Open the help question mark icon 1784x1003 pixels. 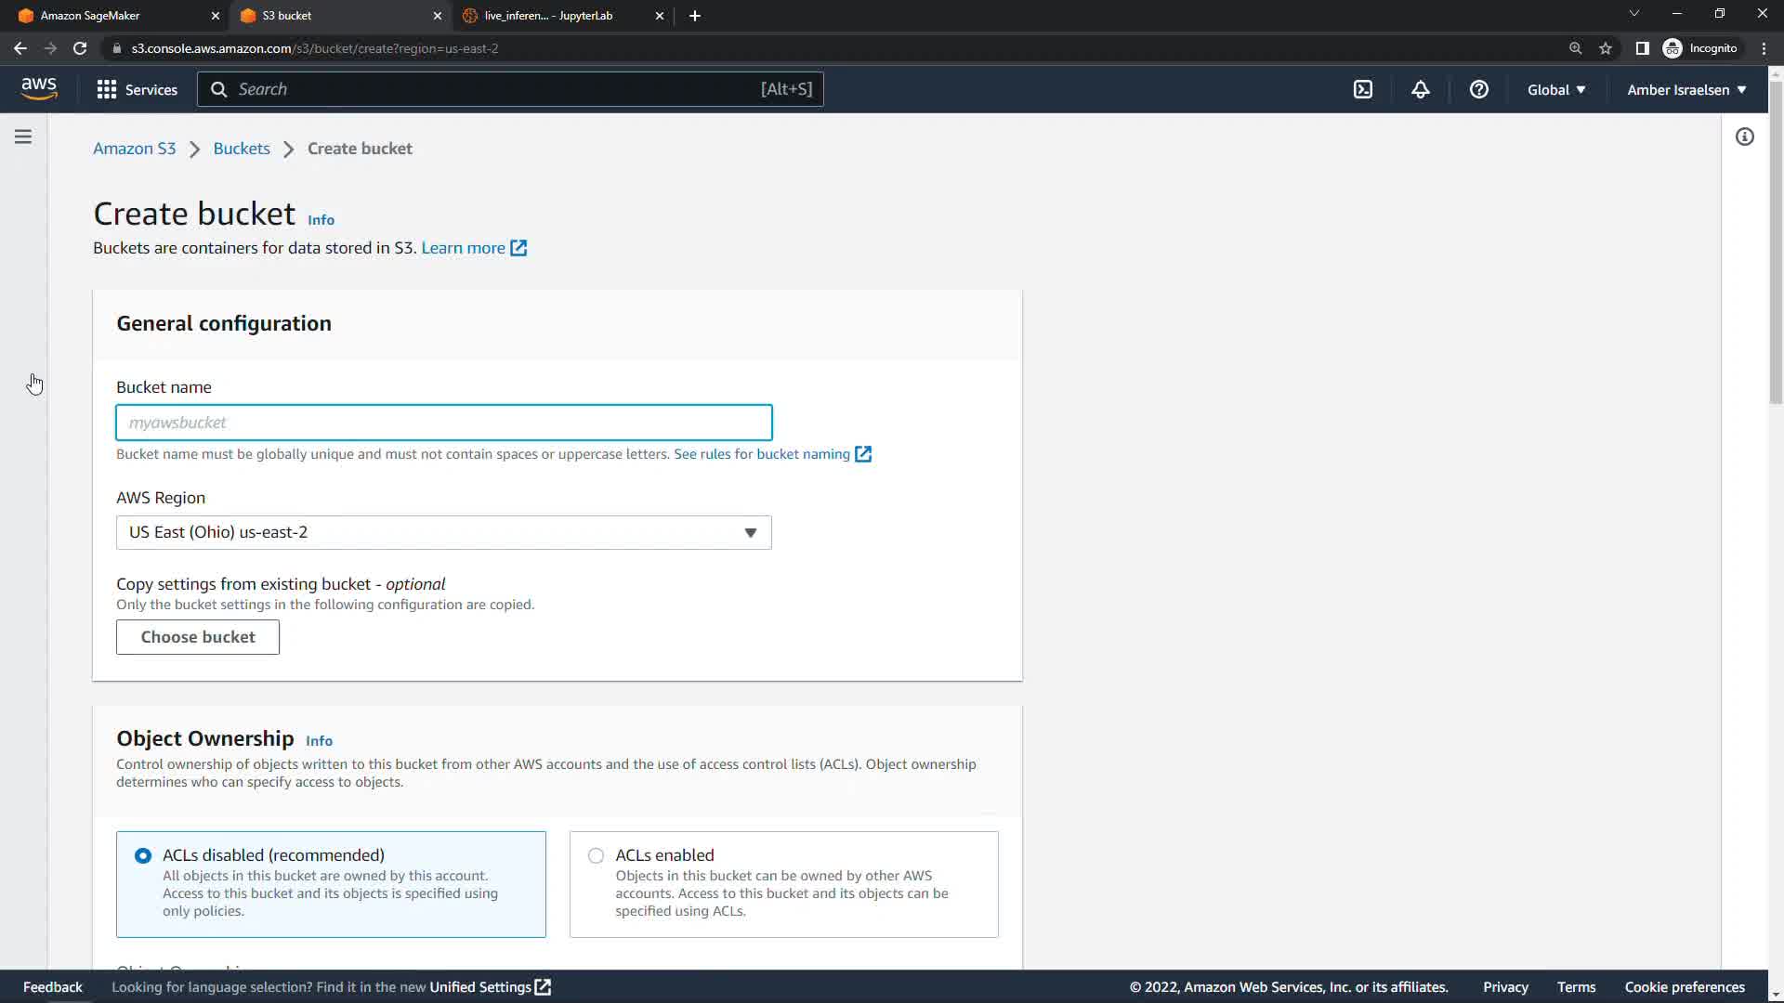click(x=1478, y=89)
